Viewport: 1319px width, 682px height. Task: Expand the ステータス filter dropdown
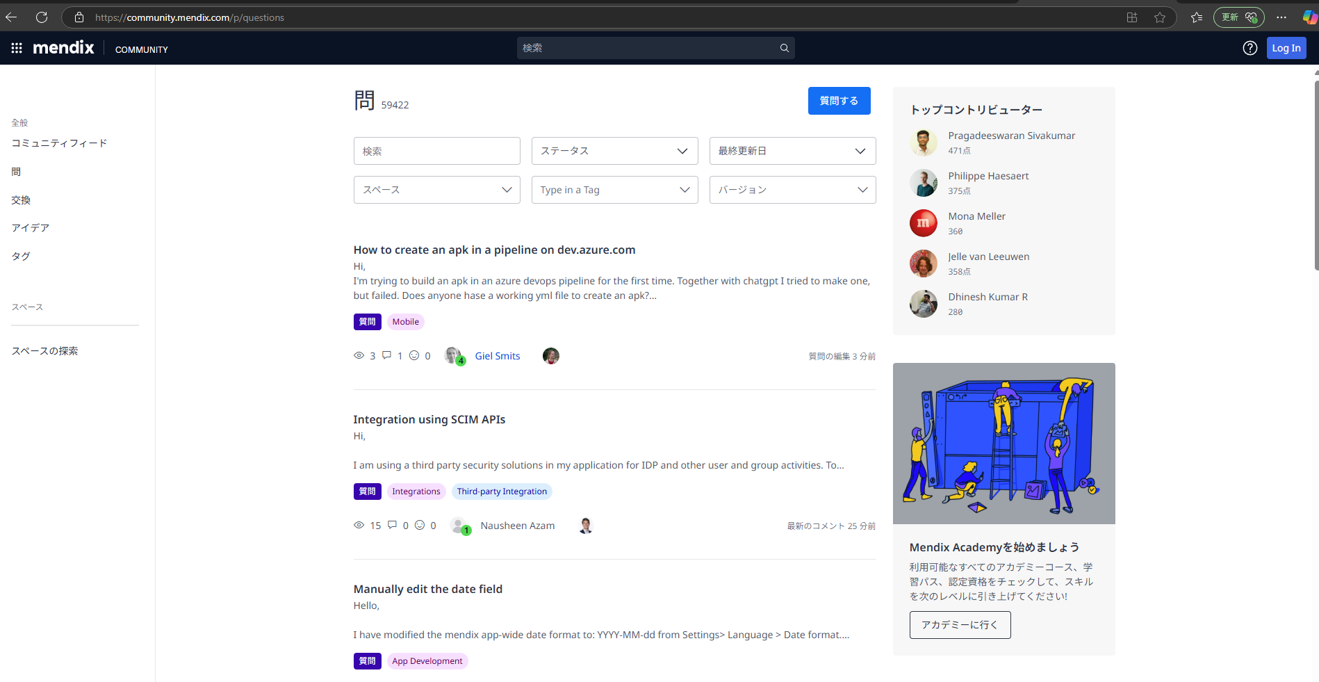coord(614,151)
